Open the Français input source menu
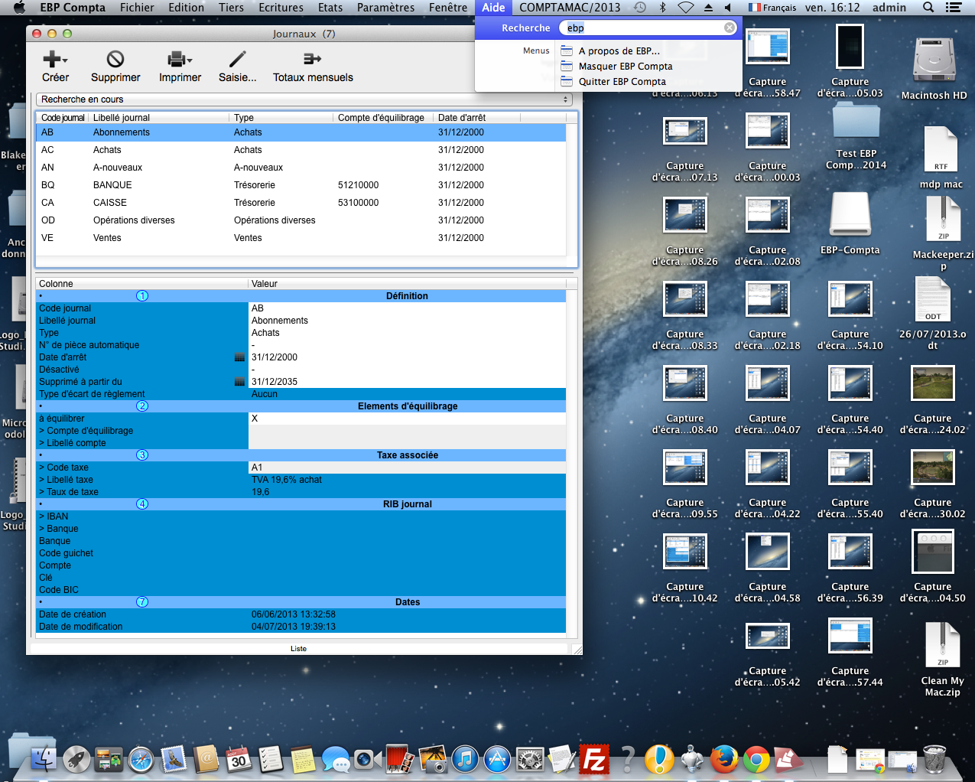The width and height of the screenshot is (975, 782). (772, 8)
